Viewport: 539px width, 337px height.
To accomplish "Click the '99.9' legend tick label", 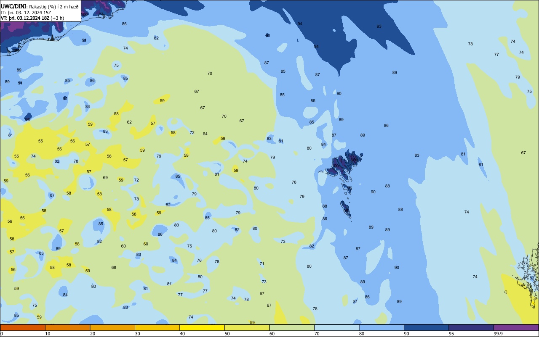I will click(498, 334).
